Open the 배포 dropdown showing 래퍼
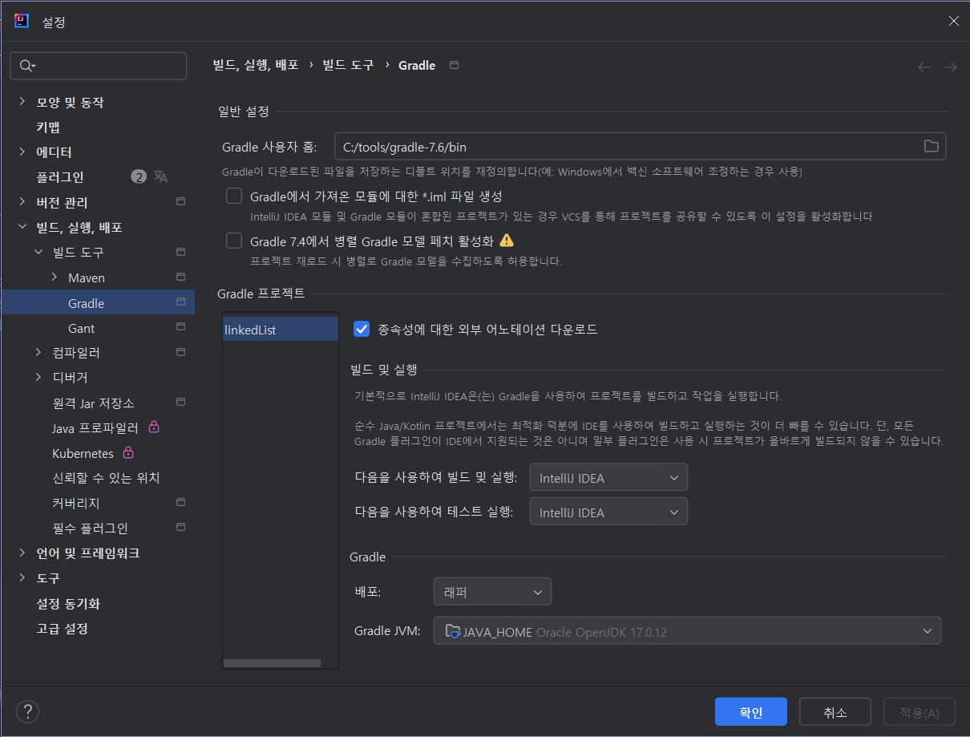Viewport: 970px width, 737px height. 492,593
